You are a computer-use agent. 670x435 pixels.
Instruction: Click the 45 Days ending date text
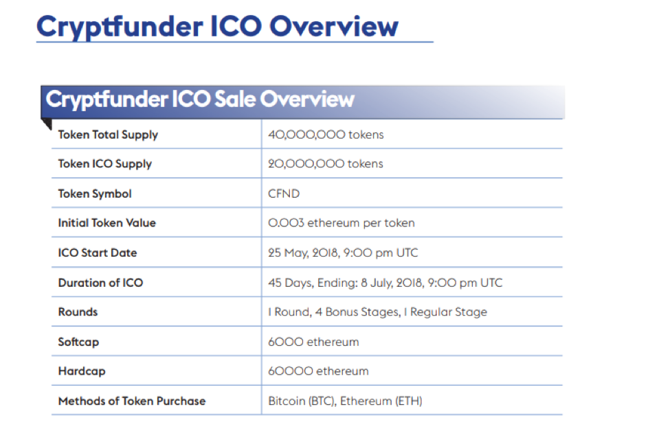[386, 283]
